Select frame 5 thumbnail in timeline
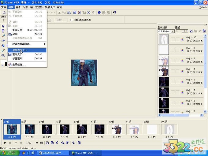The width and height of the screenshot is (208, 156). (82, 129)
